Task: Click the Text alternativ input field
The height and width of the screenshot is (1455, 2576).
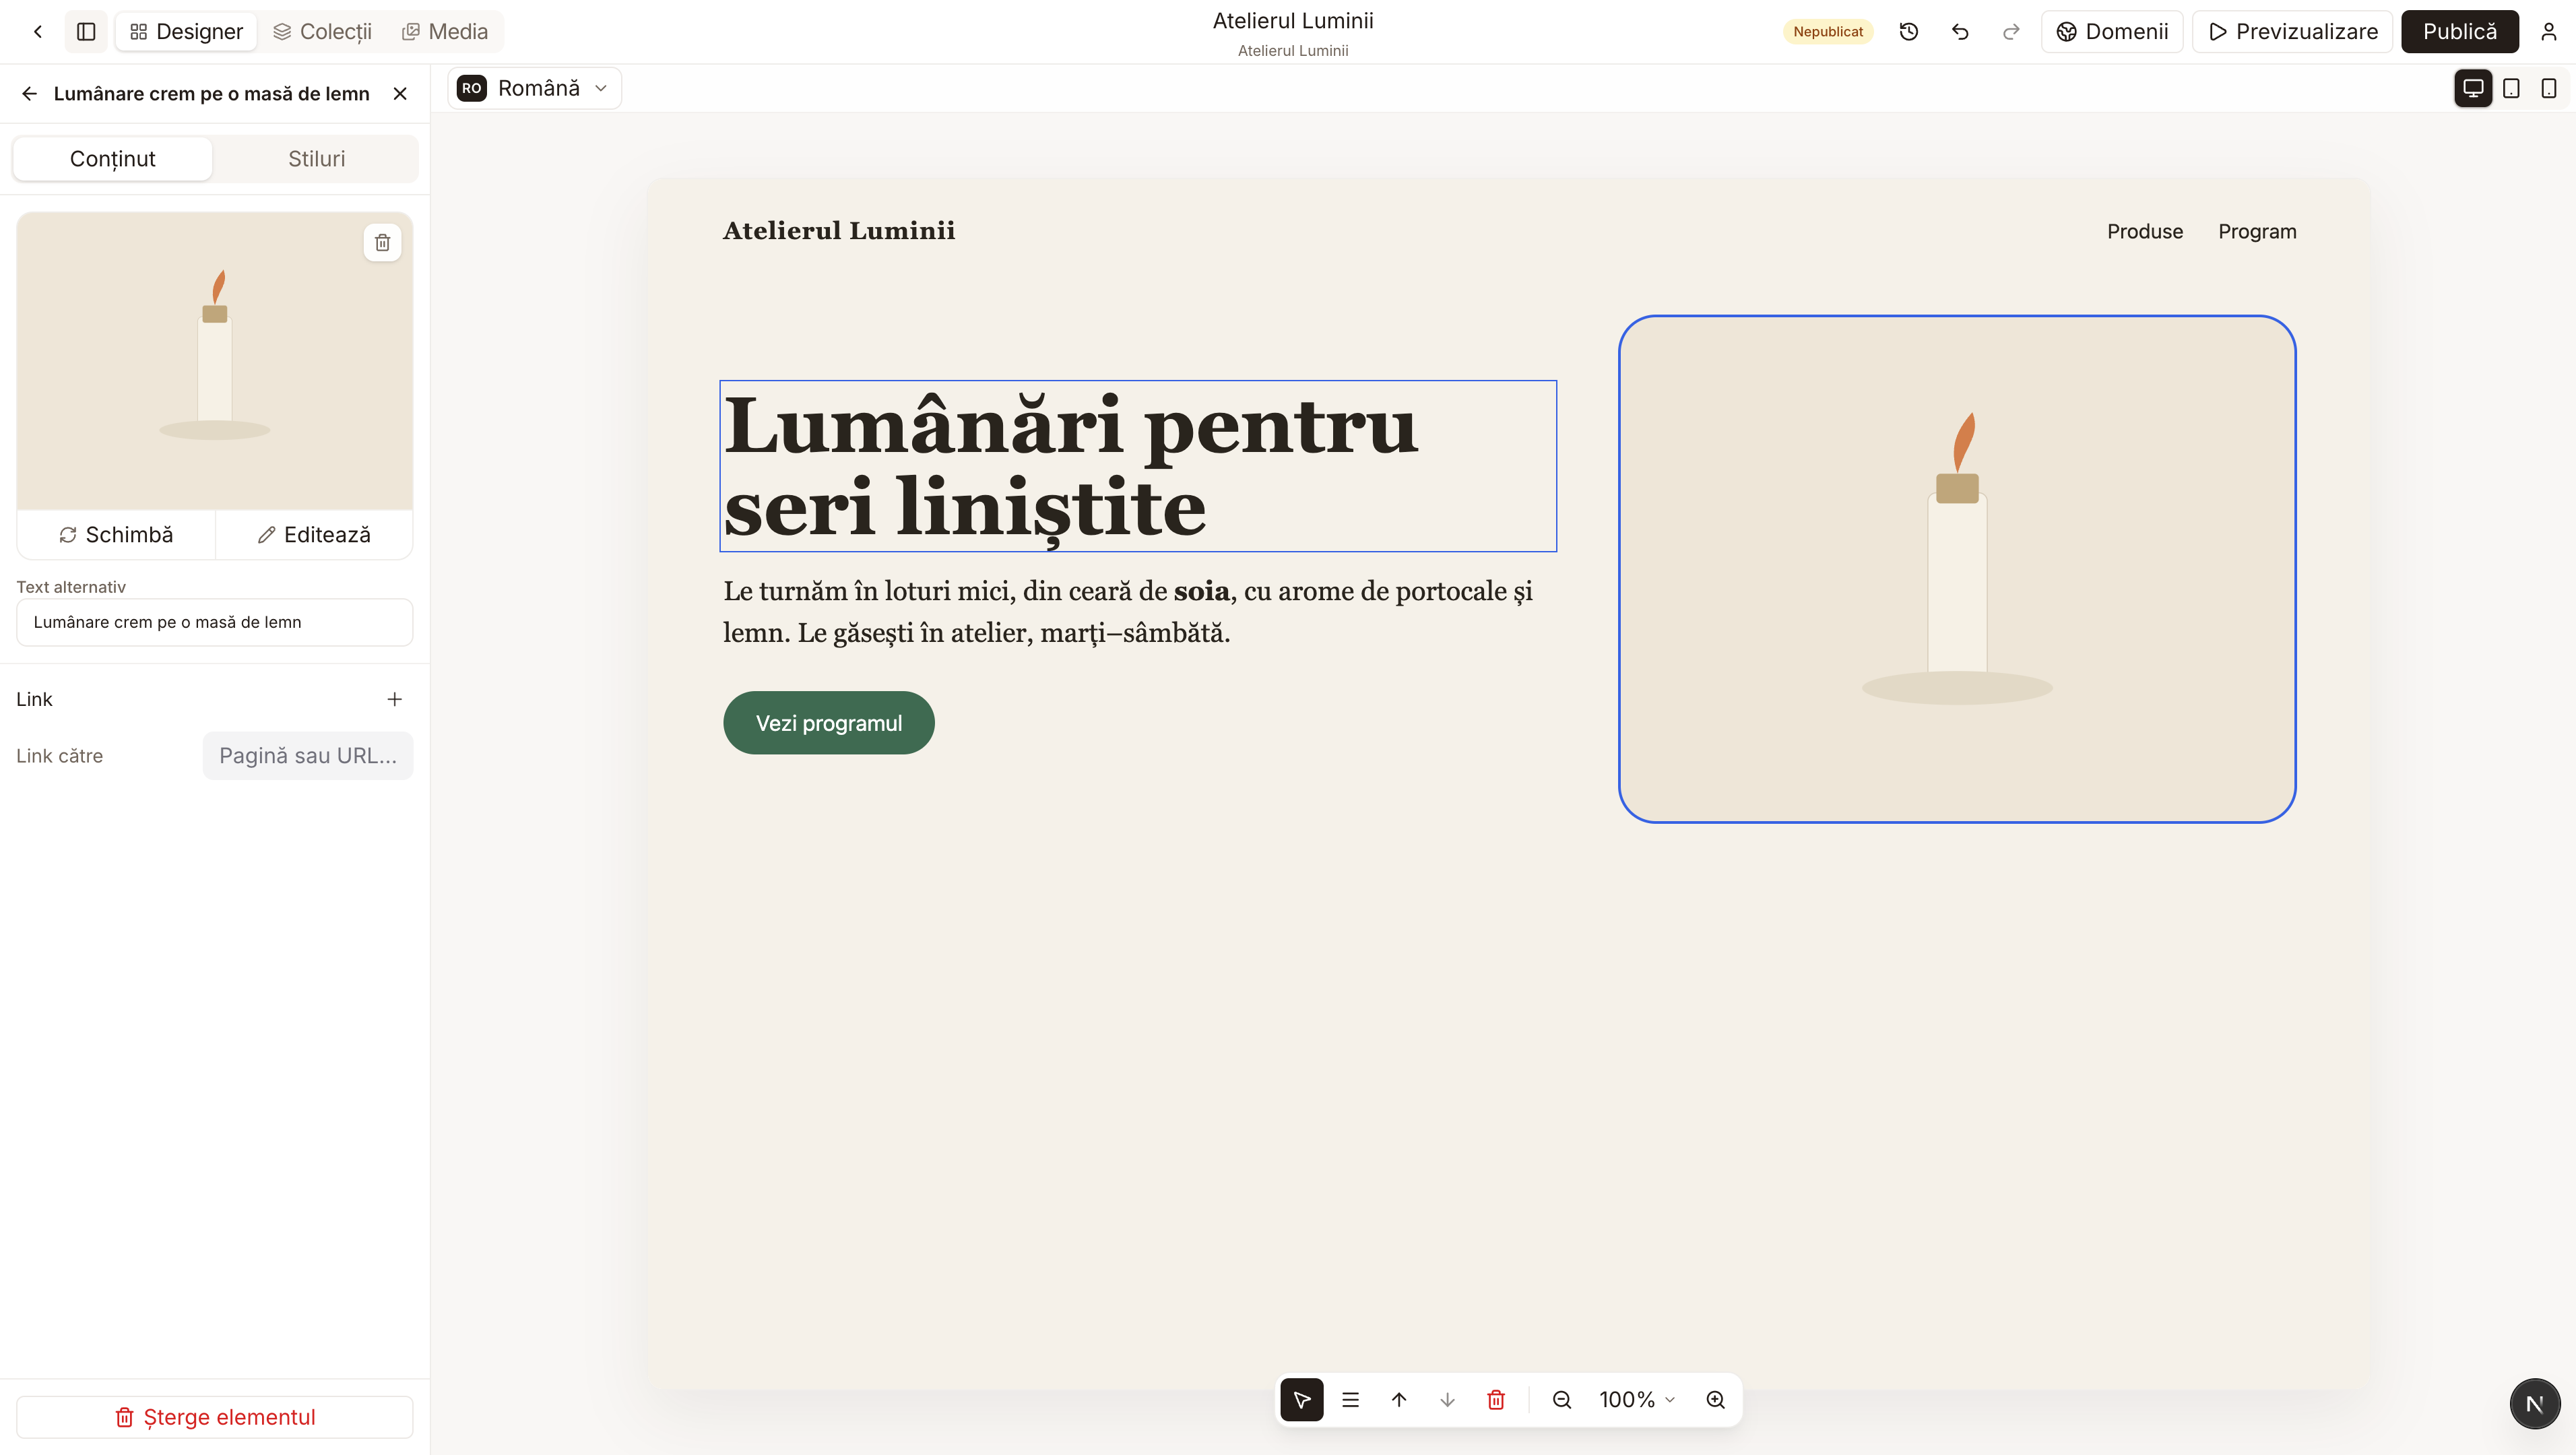Action: click(215, 622)
